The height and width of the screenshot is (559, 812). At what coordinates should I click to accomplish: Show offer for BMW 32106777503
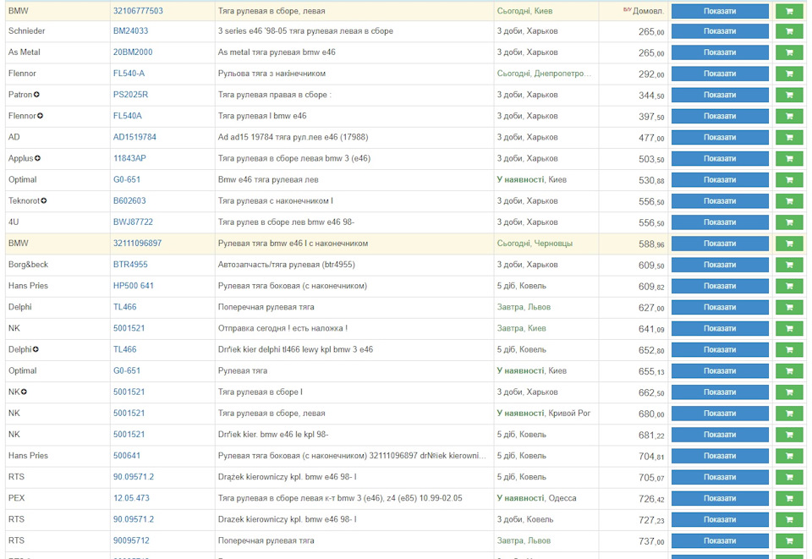coord(720,11)
